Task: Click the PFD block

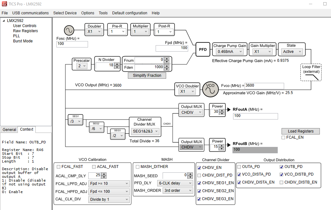Action: (x=203, y=49)
